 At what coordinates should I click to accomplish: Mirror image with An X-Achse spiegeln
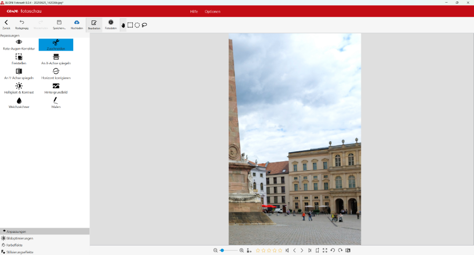(x=56, y=60)
